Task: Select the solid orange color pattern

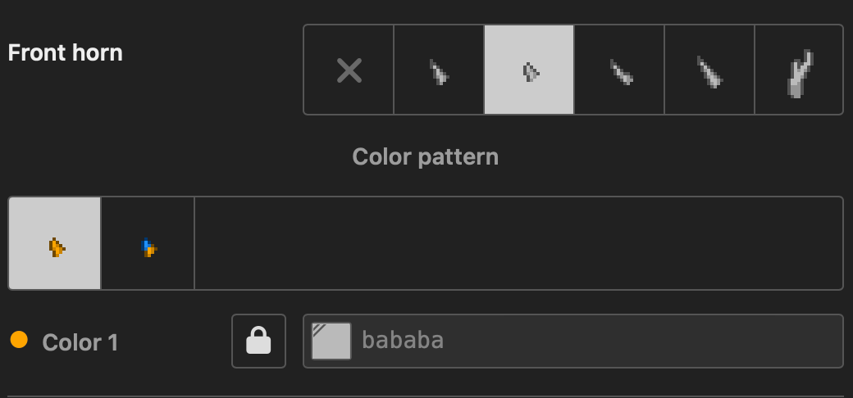Action: click(x=54, y=243)
